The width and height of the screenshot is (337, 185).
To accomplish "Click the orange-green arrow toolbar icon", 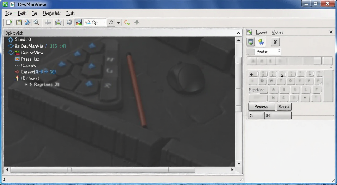I will (x=127, y=23).
